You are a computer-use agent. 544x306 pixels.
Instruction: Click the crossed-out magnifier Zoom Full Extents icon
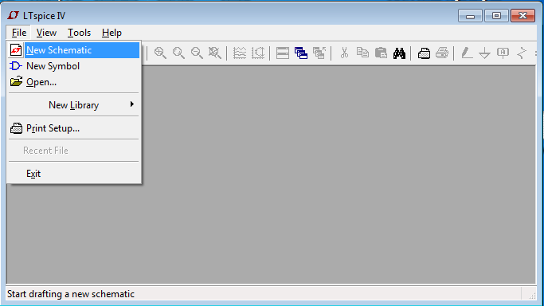click(215, 53)
